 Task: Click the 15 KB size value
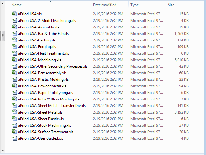tap(184, 14)
